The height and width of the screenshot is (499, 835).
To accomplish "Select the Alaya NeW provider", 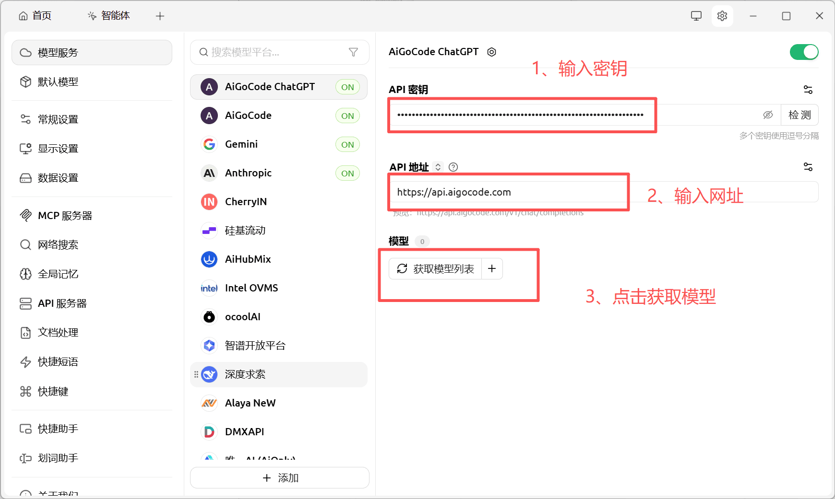I will click(x=279, y=403).
